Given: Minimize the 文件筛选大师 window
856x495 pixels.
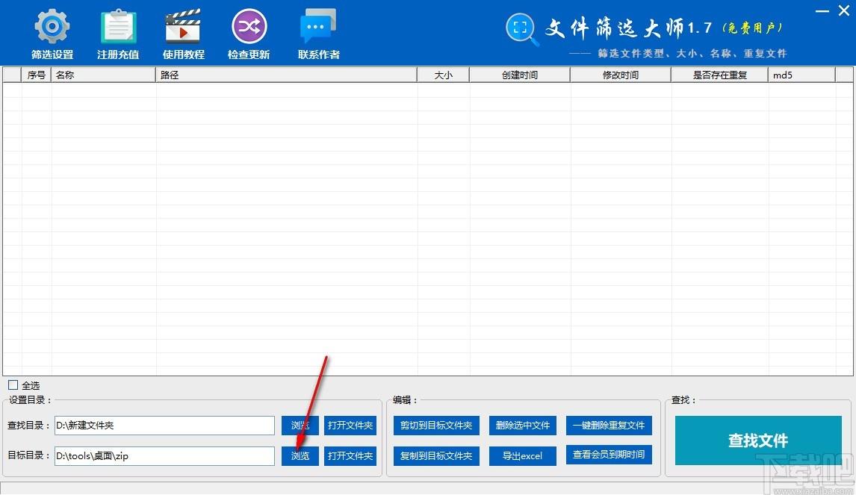Looking at the screenshot, I should coord(822,11).
